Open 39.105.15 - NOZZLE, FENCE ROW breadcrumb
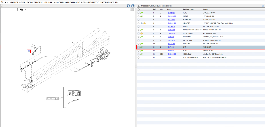Screen dimensions: 265x127 [x=101, y=2]
